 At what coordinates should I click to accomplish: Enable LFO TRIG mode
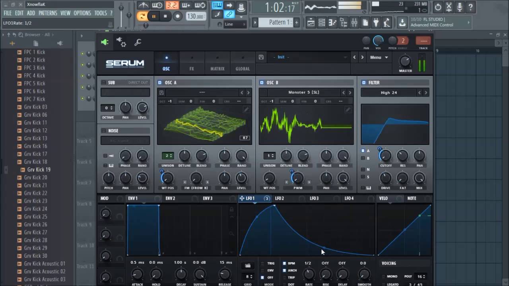262,263
